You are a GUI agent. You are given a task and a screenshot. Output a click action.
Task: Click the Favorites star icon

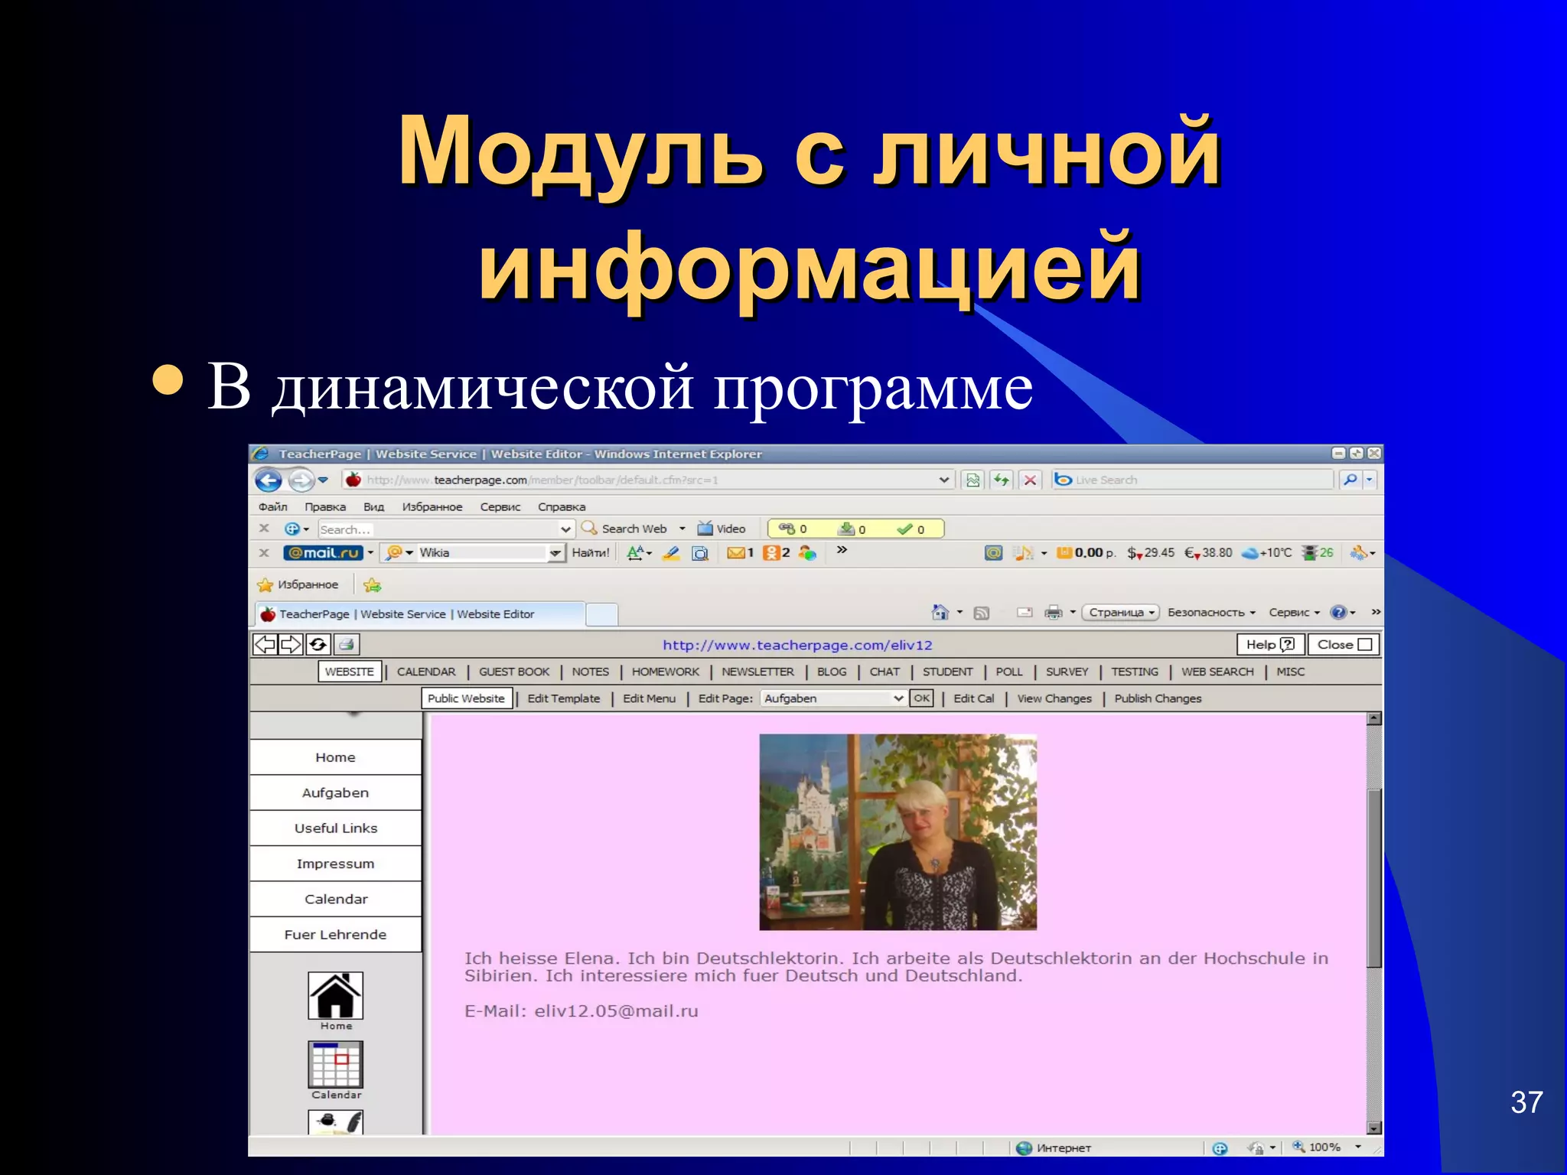tap(266, 584)
